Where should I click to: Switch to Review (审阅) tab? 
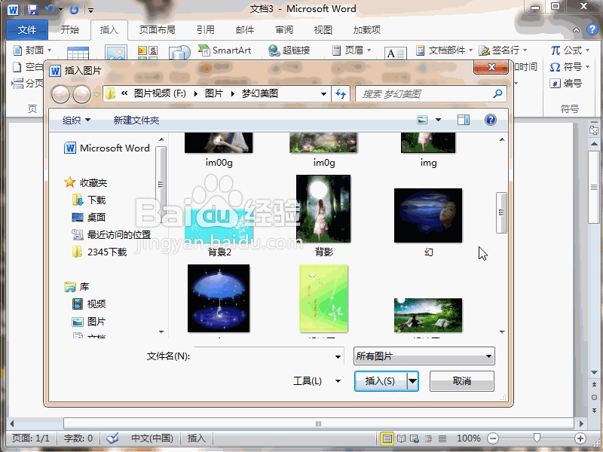284,29
